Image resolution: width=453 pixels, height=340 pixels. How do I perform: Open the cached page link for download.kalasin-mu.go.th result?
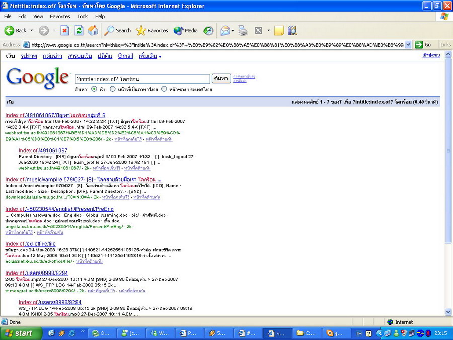point(116,197)
